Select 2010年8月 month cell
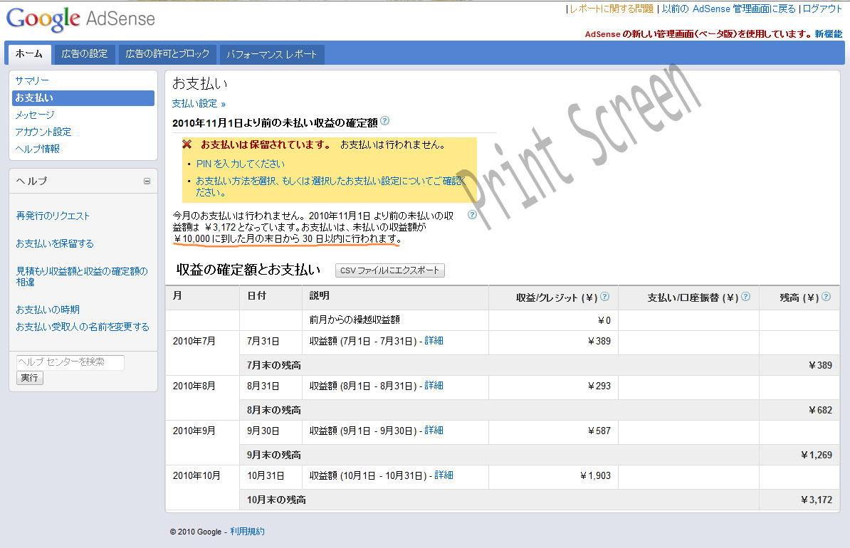 (x=194, y=386)
